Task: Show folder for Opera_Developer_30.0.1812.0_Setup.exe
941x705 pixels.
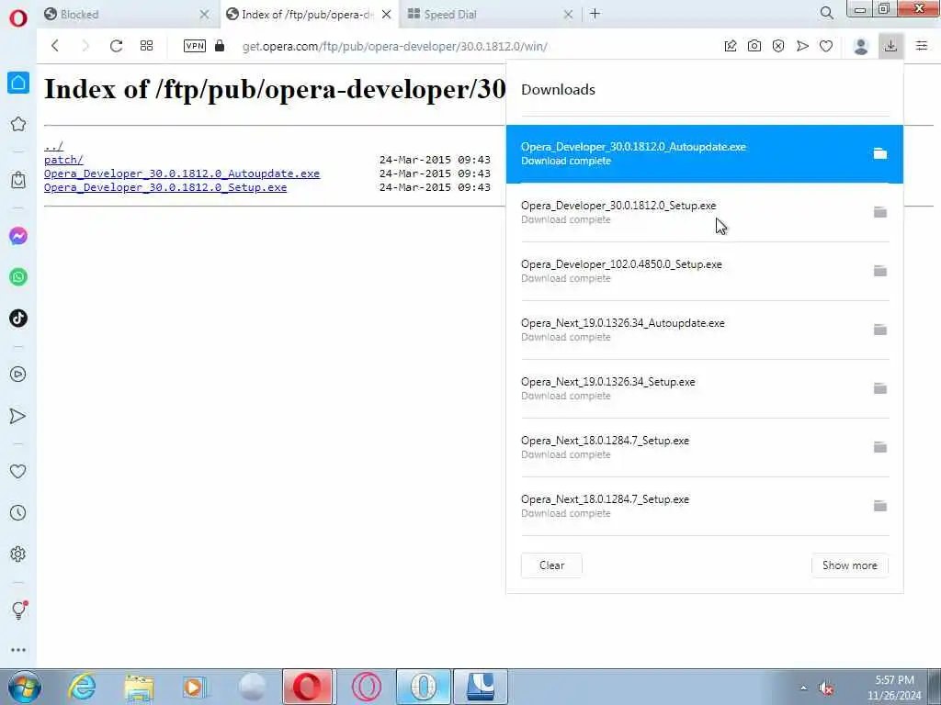Action: tap(879, 212)
